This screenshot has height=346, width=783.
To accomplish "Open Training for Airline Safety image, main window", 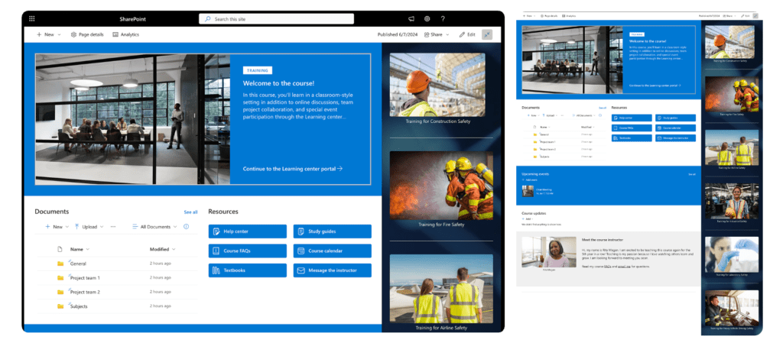I will (x=441, y=289).
